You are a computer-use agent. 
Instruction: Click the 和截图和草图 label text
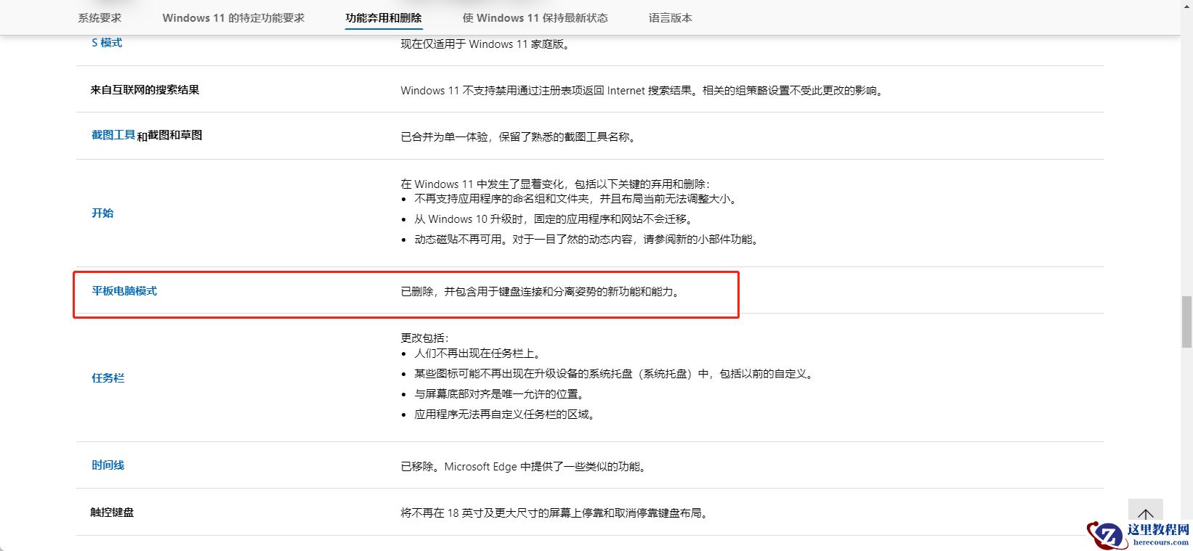(x=169, y=136)
